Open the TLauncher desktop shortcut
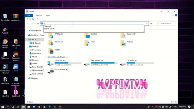The width and height of the screenshot is (194, 109). (5, 55)
